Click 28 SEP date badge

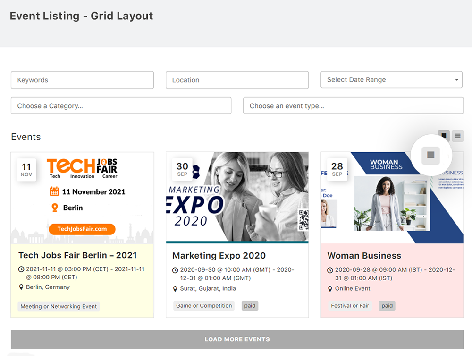[x=337, y=169]
